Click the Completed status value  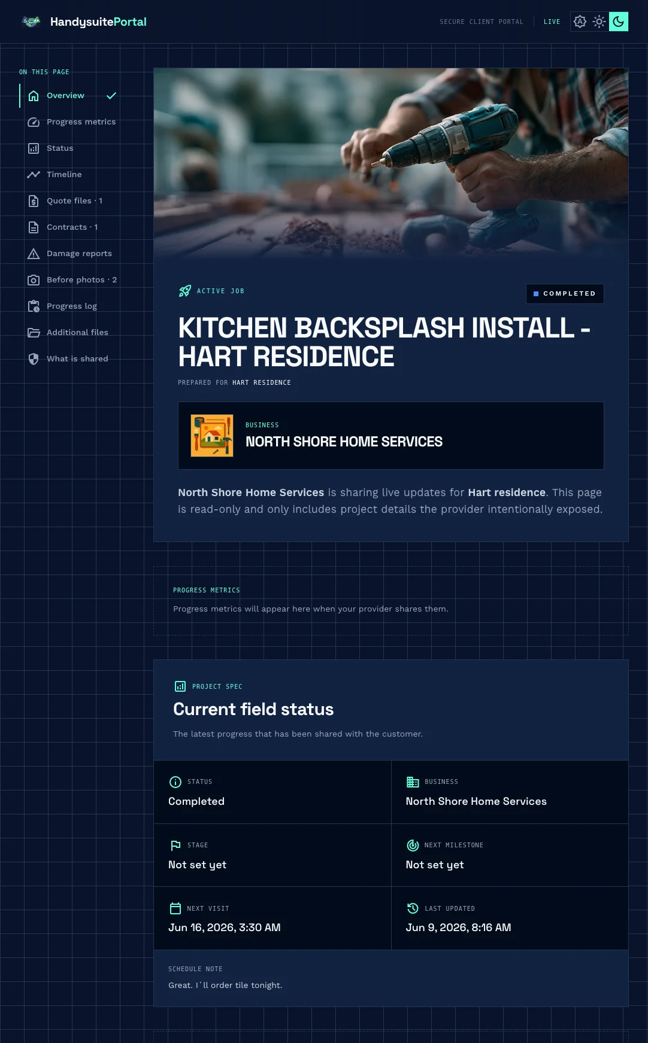coord(196,801)
